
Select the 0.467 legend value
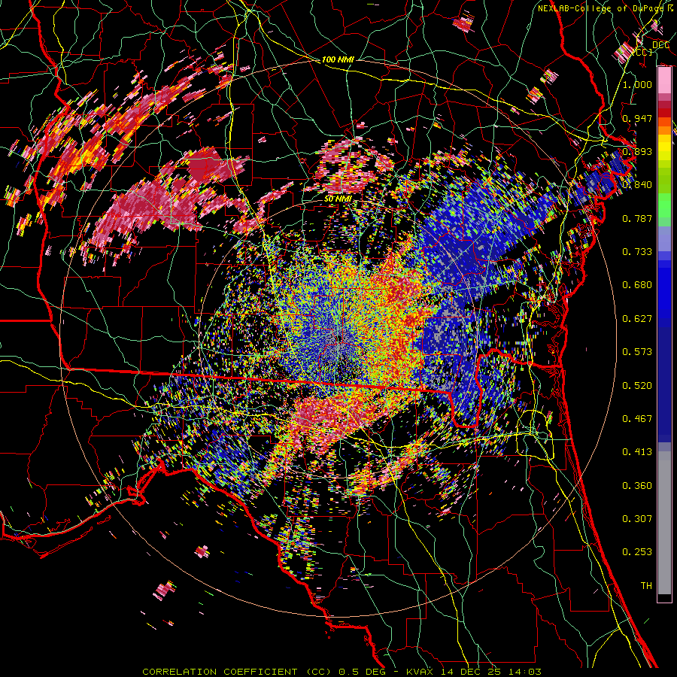637,419
